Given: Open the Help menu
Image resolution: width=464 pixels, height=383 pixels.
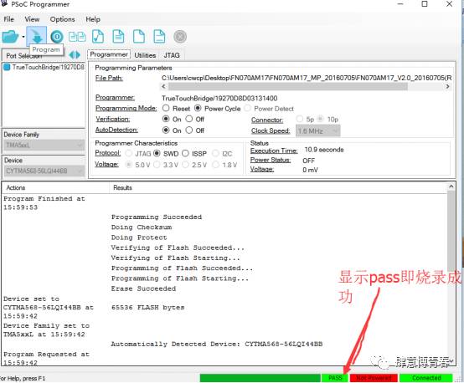Looking at the screenshot, I should coord(93,19).
